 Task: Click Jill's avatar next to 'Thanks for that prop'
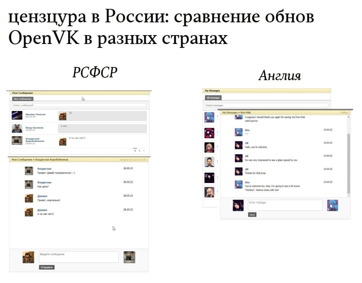(239, 171)
